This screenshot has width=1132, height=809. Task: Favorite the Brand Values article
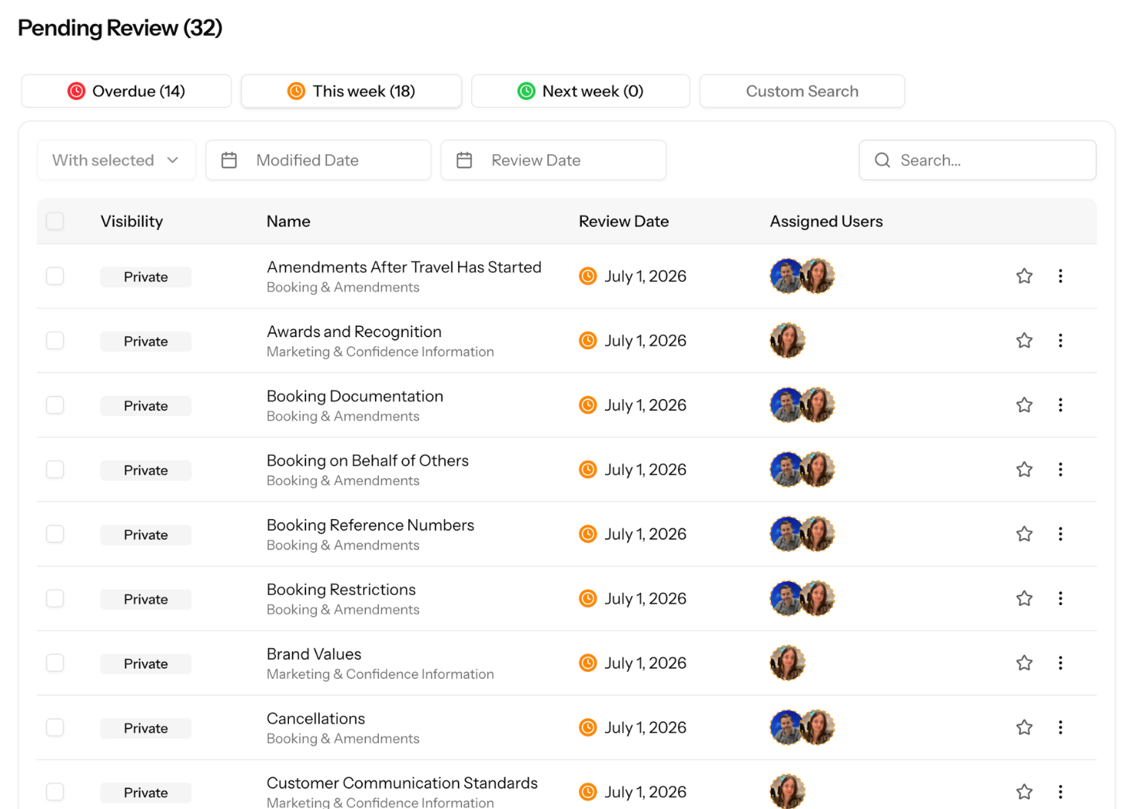point(1024,663)
